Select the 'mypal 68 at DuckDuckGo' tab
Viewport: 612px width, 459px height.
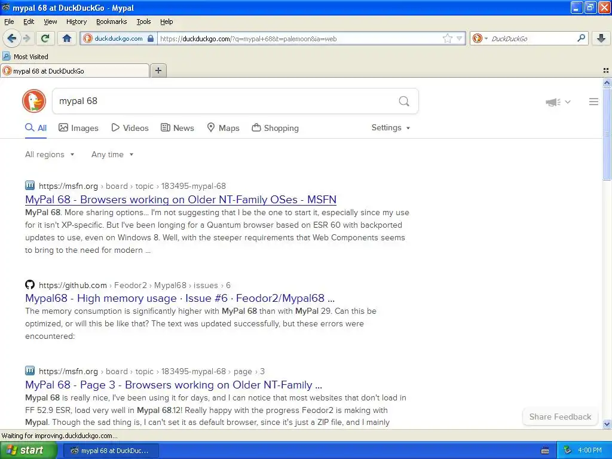(x=75, y=71)
